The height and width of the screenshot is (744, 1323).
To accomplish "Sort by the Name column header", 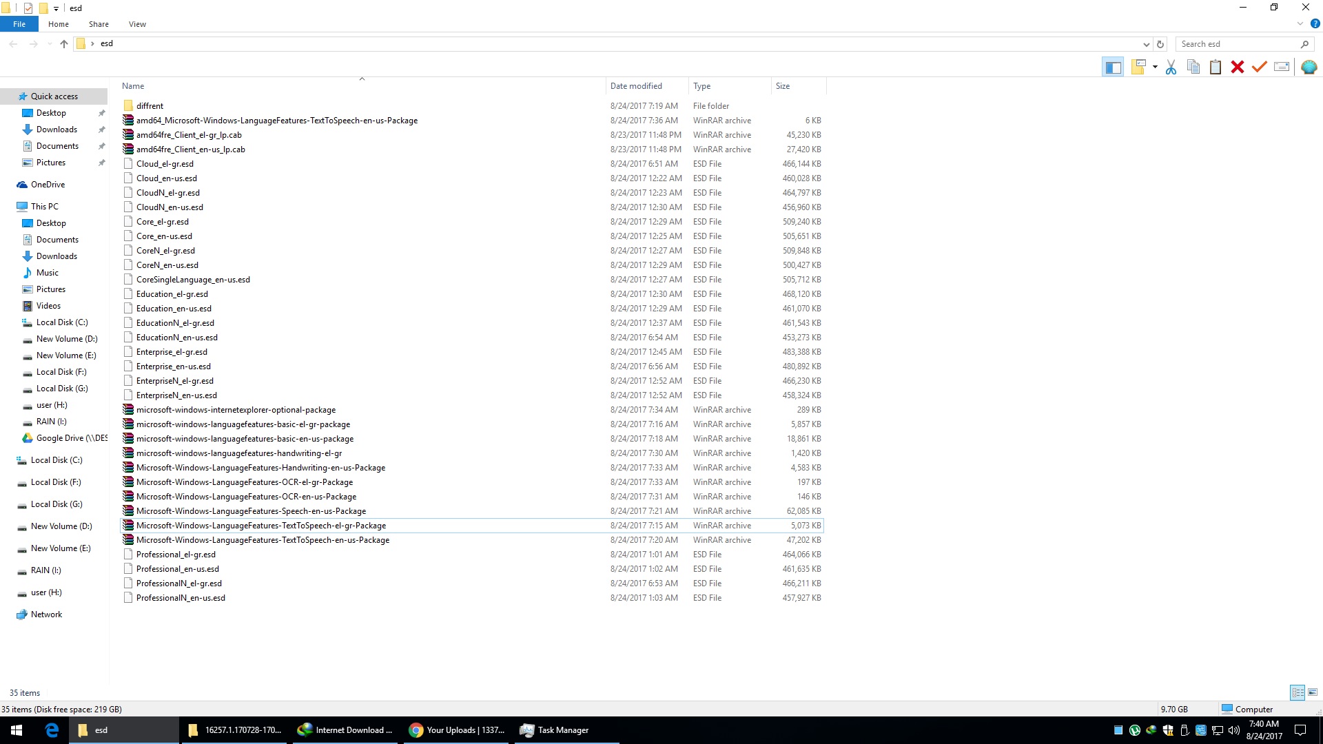I will [362, 86].
